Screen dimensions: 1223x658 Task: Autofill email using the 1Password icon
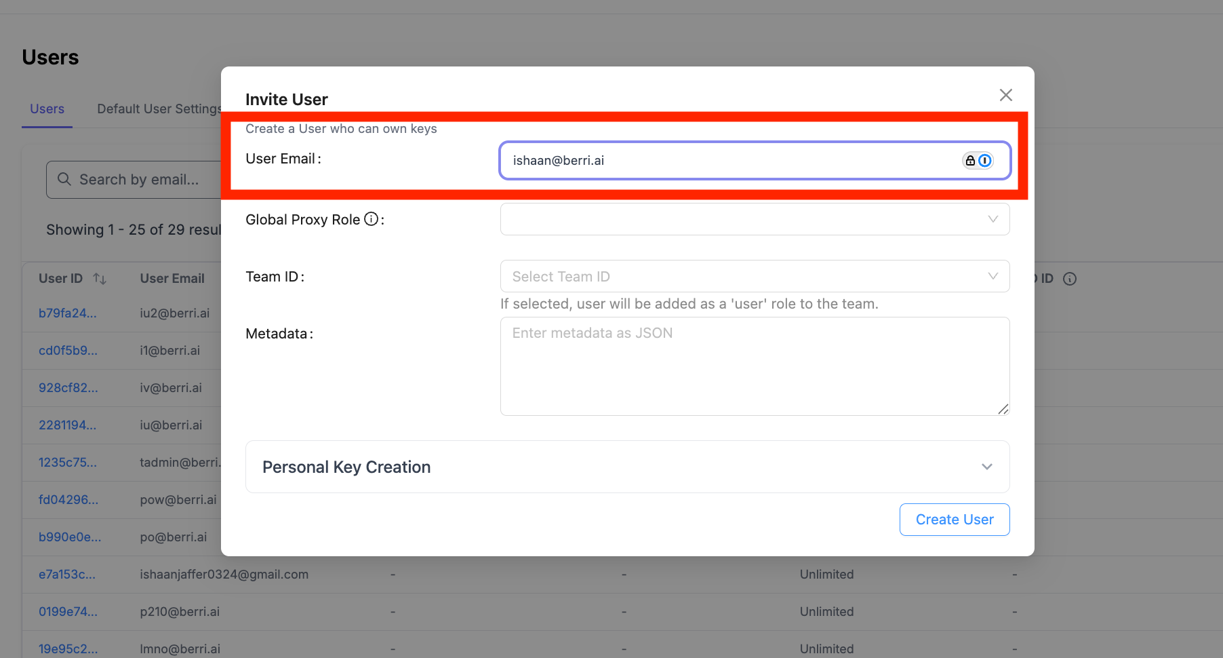984,160
